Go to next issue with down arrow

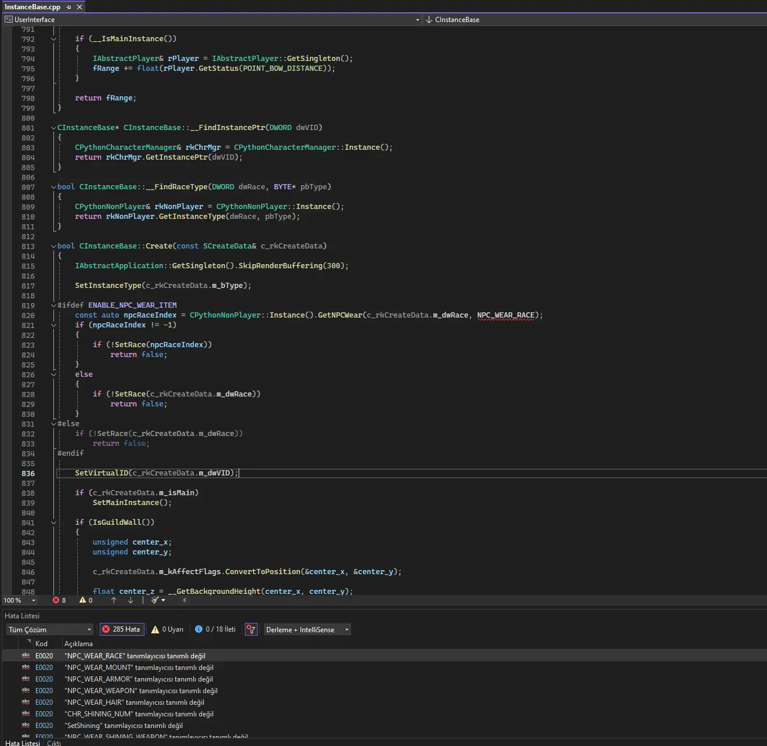point(131,600)
